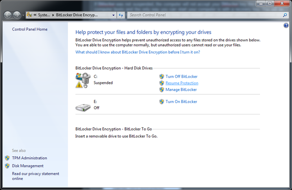Click shield icon next to TPM Administration

coord(7,158)
